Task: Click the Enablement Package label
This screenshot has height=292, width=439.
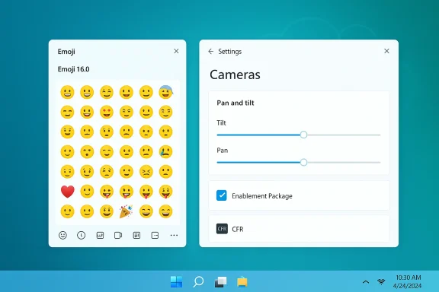Action: click(262, 196)
